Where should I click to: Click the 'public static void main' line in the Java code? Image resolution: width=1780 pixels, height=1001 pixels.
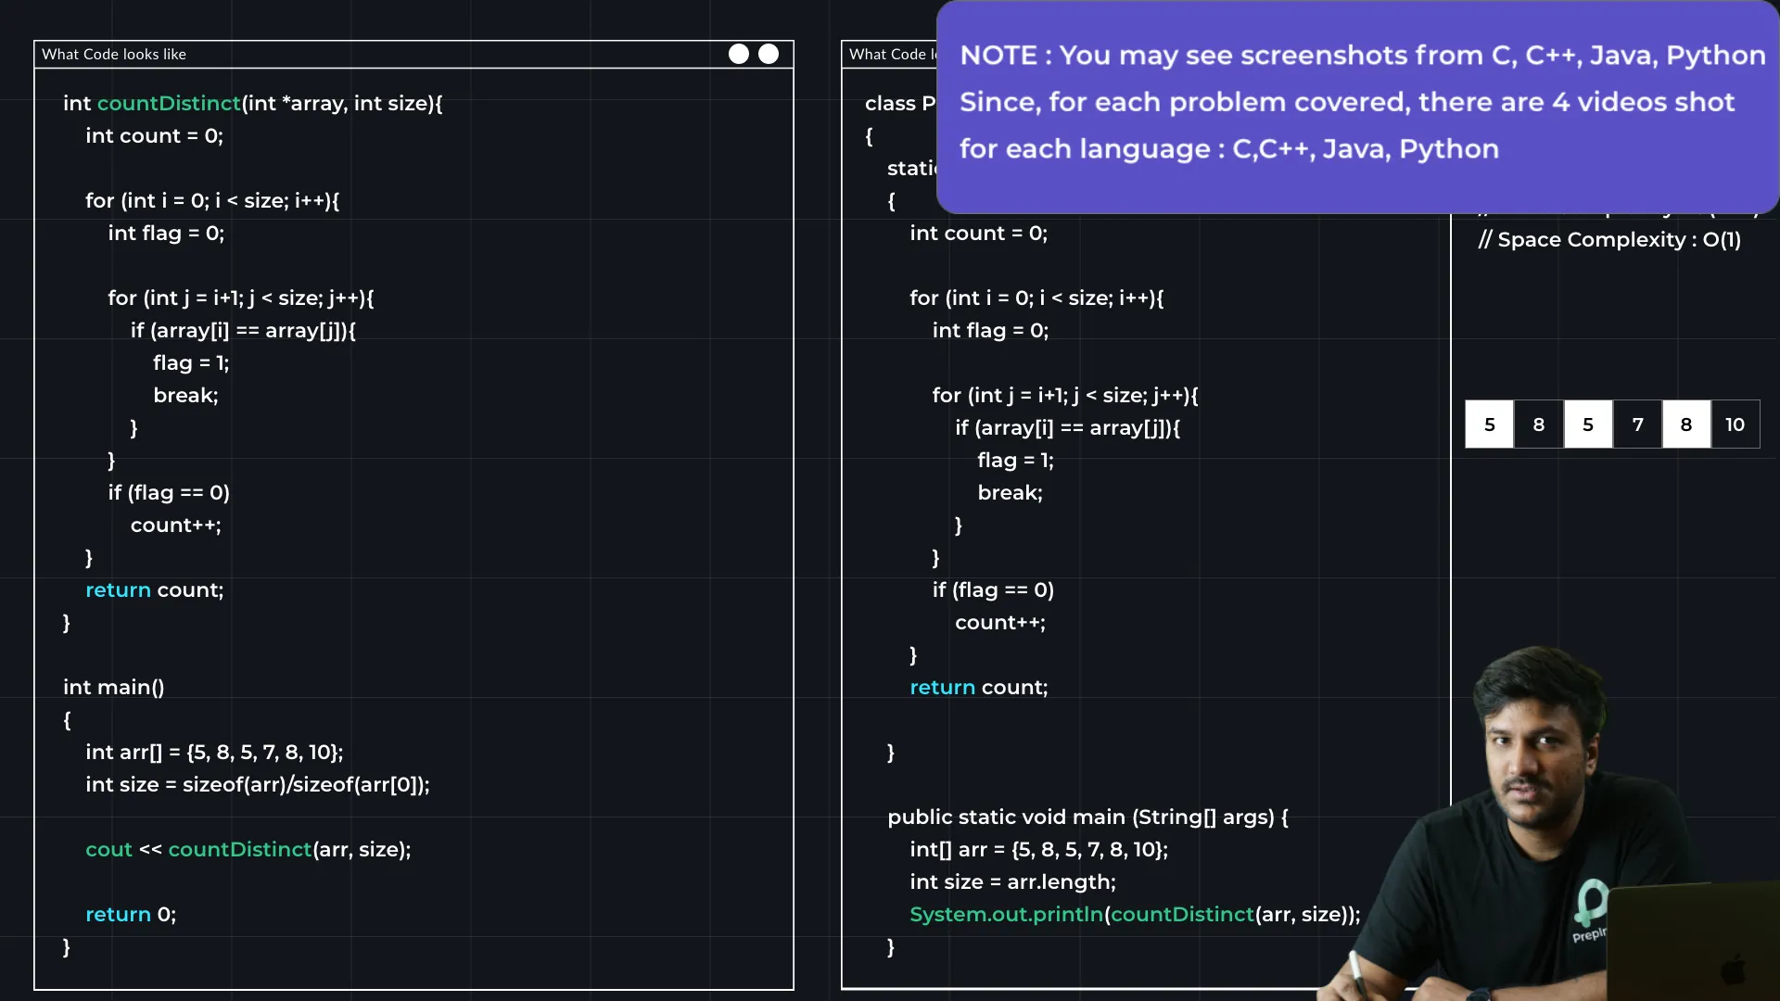pos(1087,817)
